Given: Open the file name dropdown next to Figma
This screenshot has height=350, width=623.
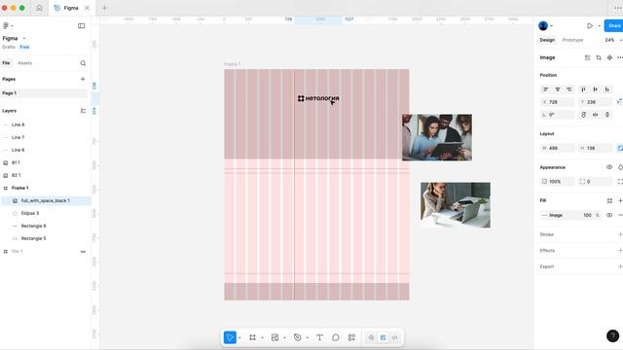Looking at the screenshot, I should pos(24,39).
